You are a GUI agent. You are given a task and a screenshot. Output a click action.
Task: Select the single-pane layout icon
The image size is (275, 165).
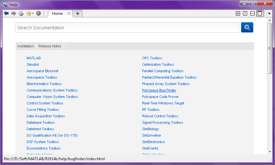(260, 14)
